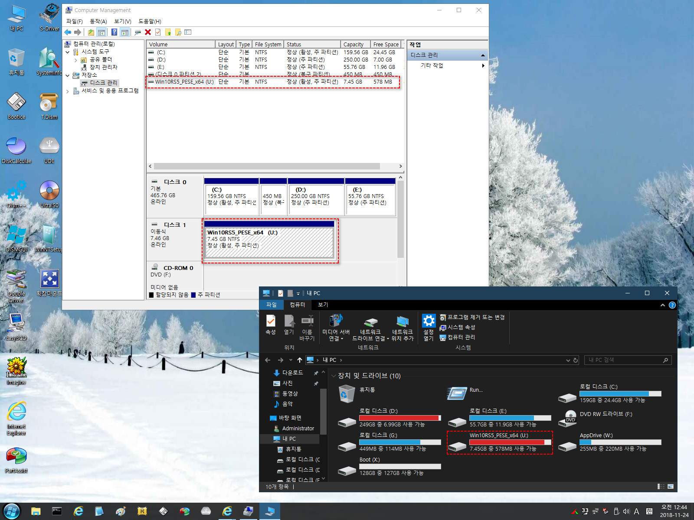
Task: Click 프로그램 제거 또는 변경
Action: [x=472, y=318]
